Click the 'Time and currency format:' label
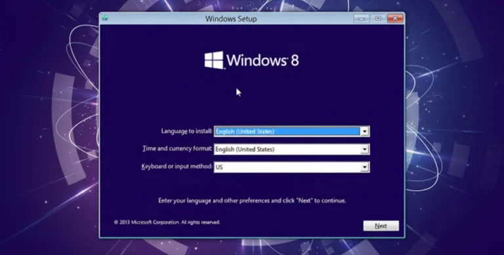Screen dimensions: 504x255 (177, 149)
